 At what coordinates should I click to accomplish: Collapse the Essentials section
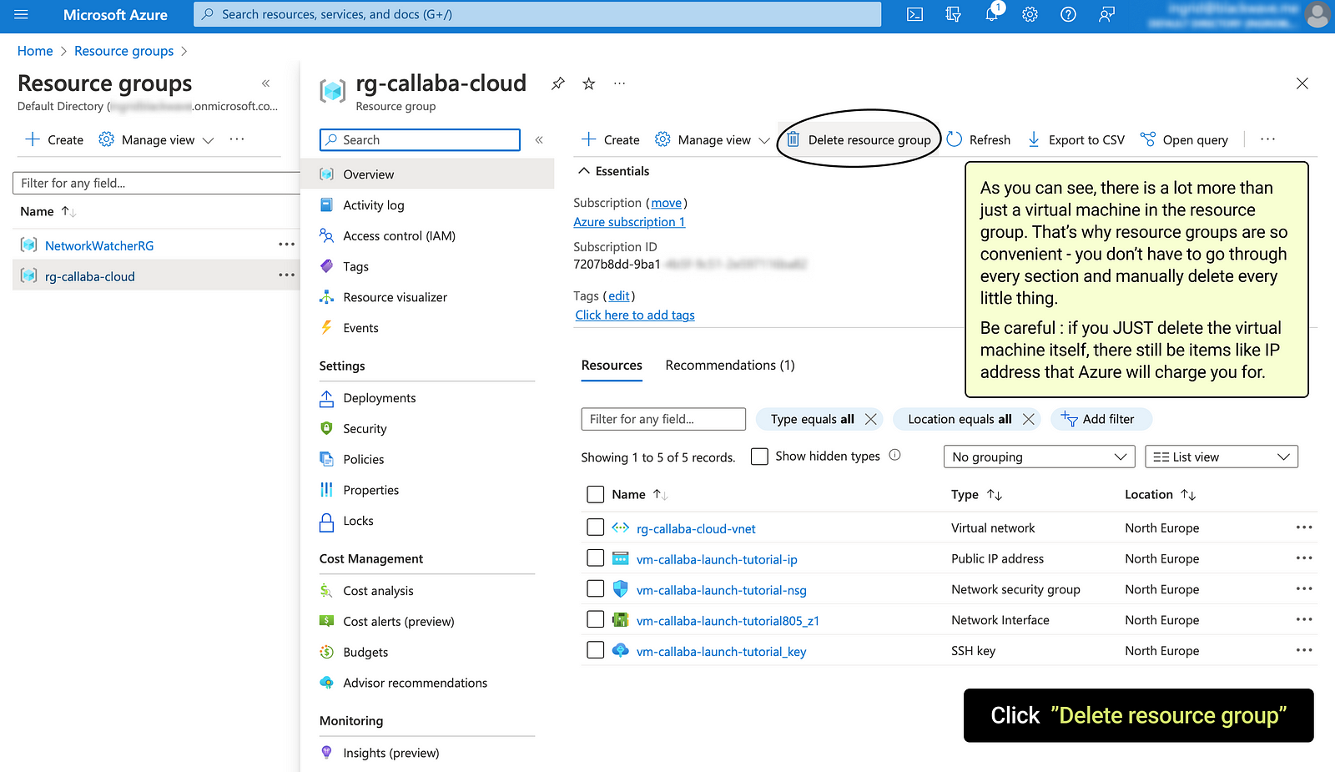point(613,171)
